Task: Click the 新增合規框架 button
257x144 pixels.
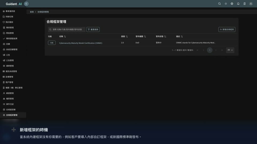Action: point(227,30)
